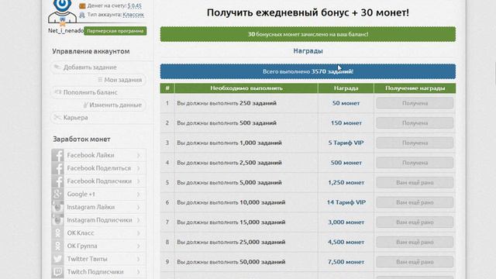Click Получена button for 500 заданий row
Image resolution: width=496 pixels, height=279 pixels.
tap(415, 123)
